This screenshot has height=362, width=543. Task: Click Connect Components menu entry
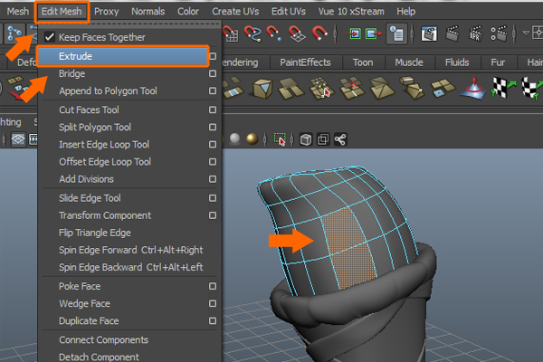point(103,339)
